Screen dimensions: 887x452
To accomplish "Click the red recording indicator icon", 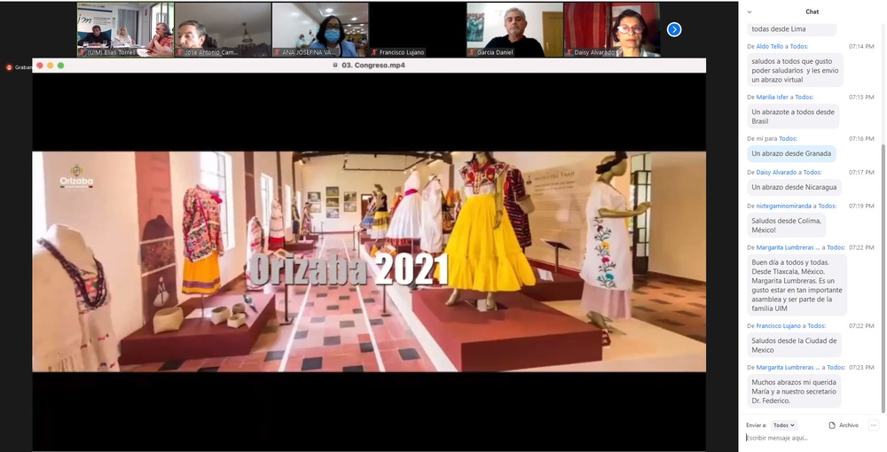I will 9,67.
